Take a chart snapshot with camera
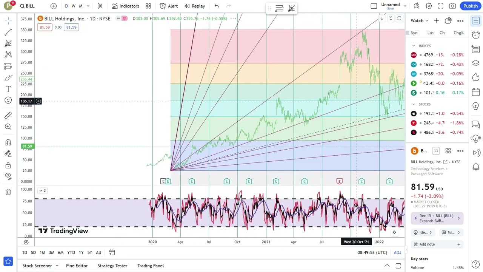 tap(452, 6)
